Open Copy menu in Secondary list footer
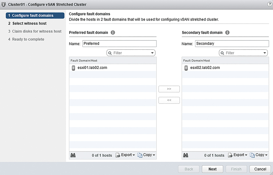The height and width of the screenshot is (175, 273). pyautogui.click(x=259, y=155)
